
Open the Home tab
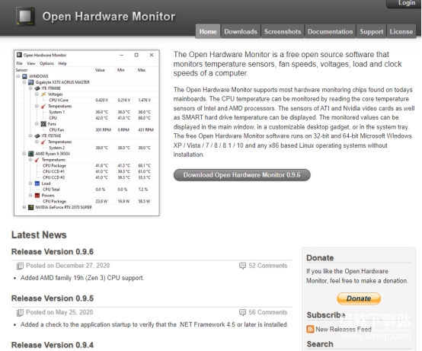pos(208,31)
